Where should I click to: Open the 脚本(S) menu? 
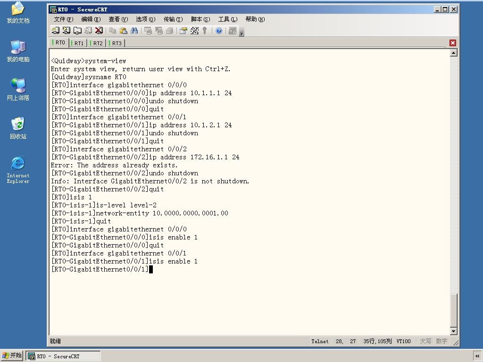click(x=200, y=19)
